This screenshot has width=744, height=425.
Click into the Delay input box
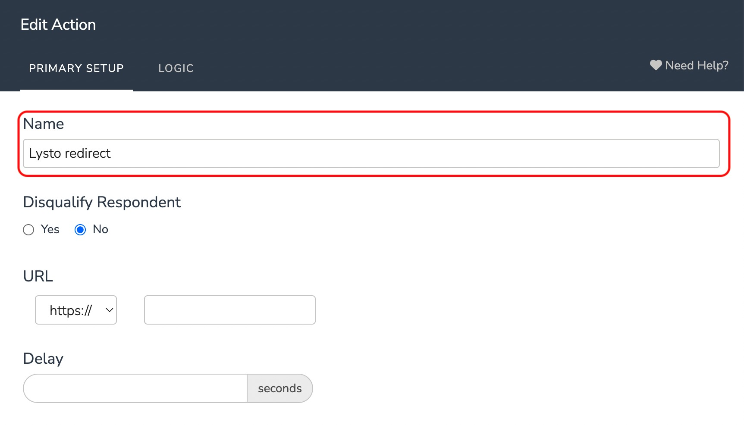[135, 388]
